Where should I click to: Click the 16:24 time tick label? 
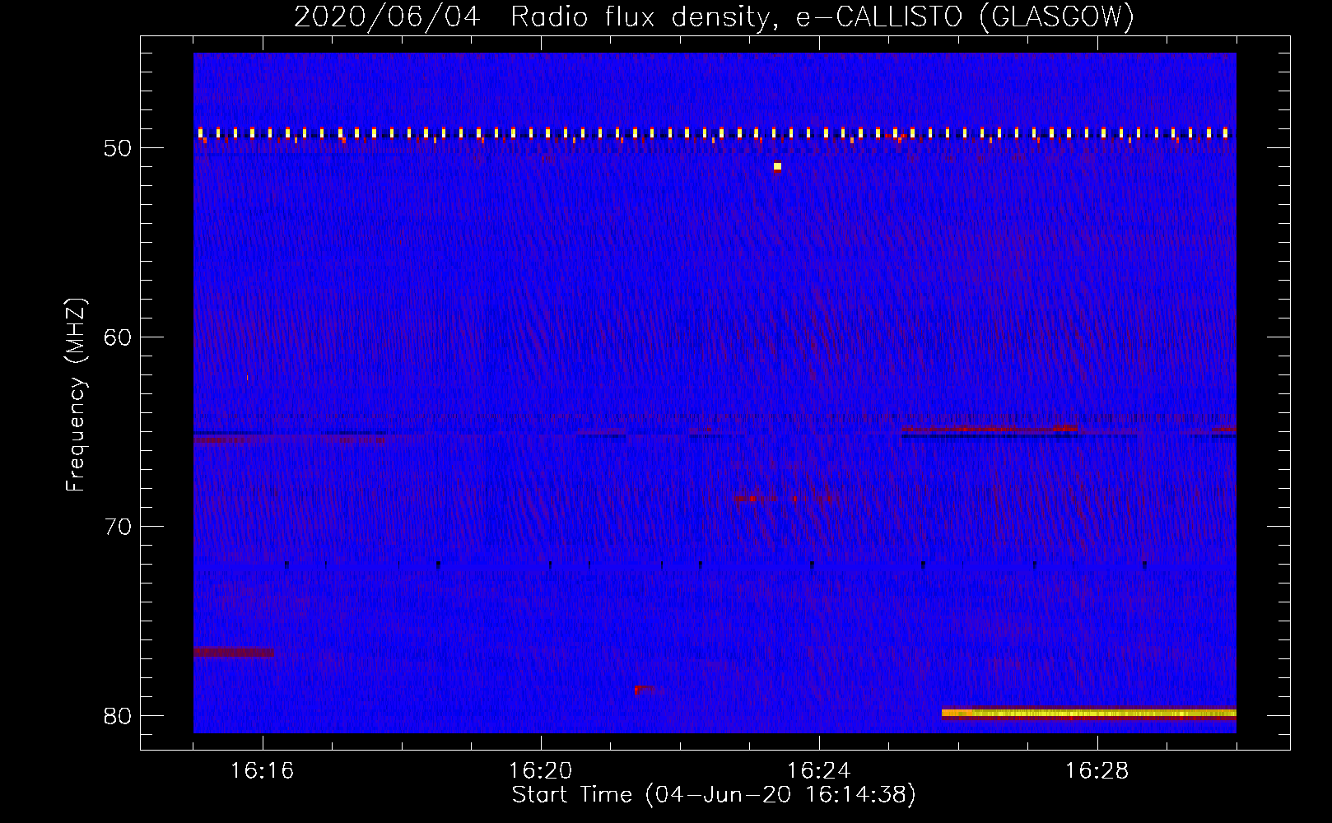819,771
